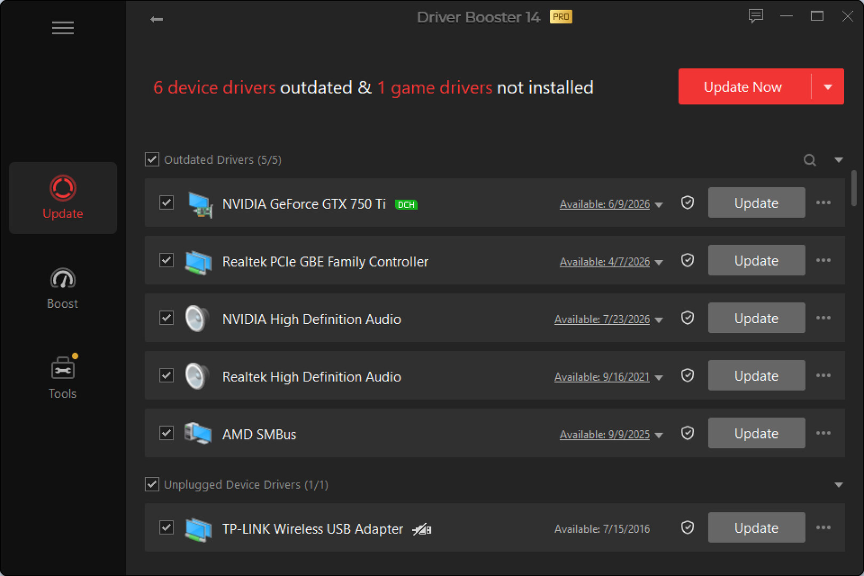This screenshot has height=576, width=864.
Task: Collapse the Unplugged Device Drivers section
Action: tap(838, 485)
